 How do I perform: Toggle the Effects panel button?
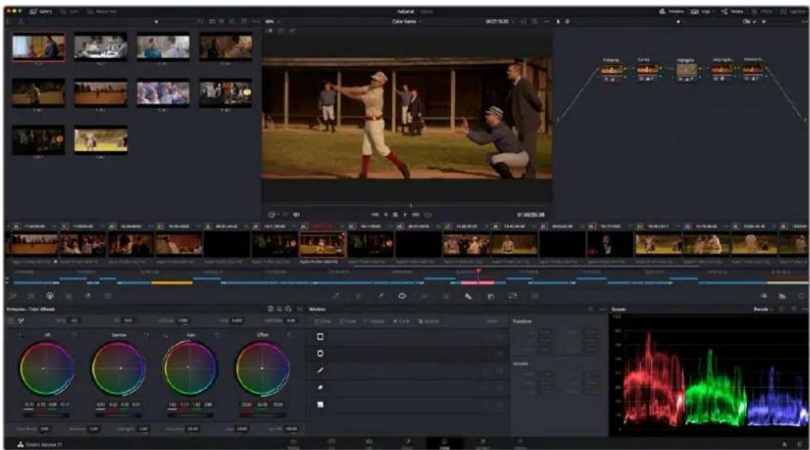(x=762, y=12)
